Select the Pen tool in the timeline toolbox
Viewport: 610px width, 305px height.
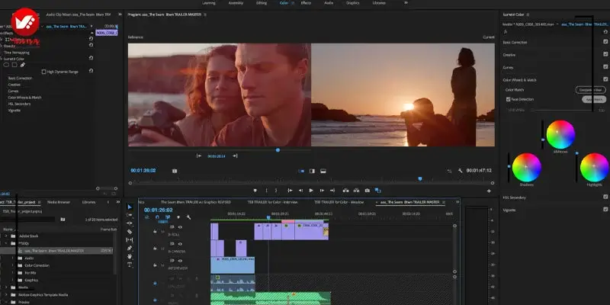coord(130,248)
